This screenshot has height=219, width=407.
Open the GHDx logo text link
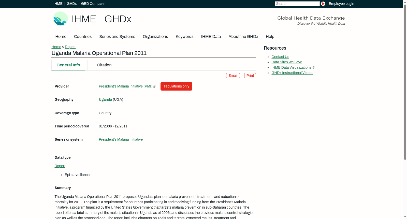(x=118, y=19)
